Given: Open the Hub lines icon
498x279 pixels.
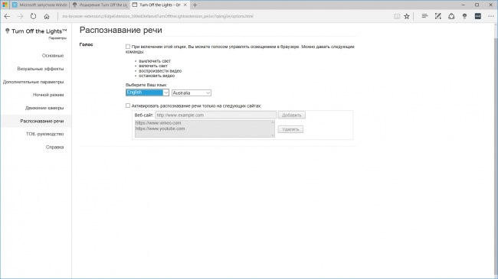Looking at the screenshot, I should tap(424, 16).
